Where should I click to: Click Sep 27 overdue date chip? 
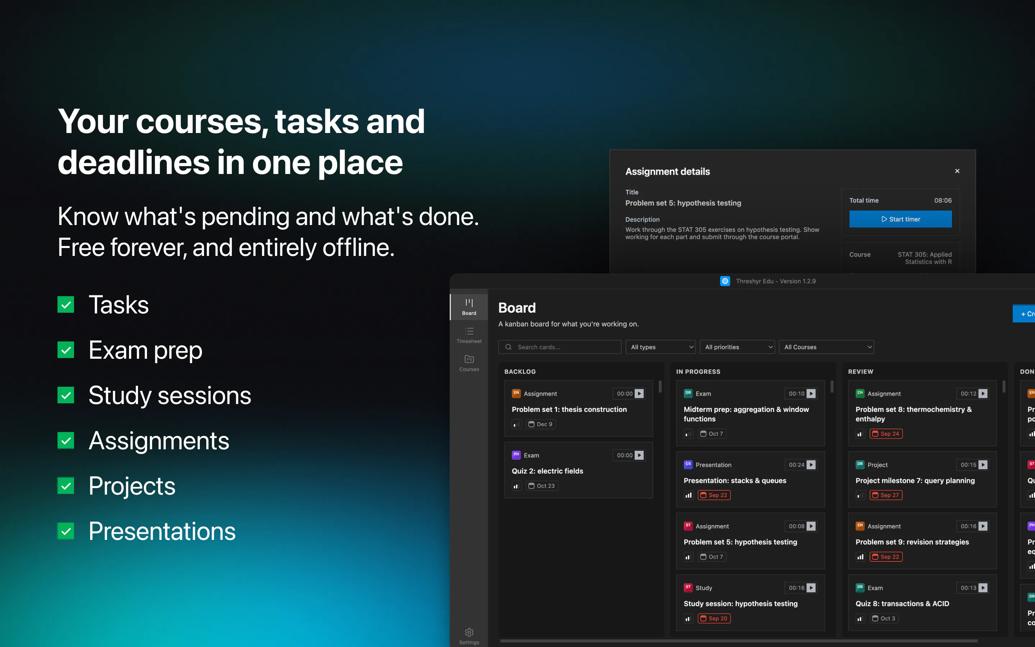coord(886,496)
